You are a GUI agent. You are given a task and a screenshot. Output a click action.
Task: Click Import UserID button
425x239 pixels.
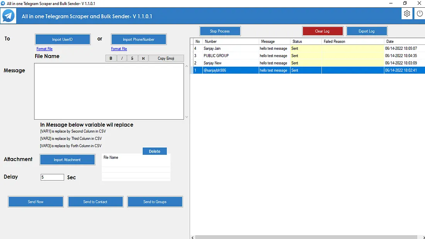pyautogui.click(x=63, y=39)
